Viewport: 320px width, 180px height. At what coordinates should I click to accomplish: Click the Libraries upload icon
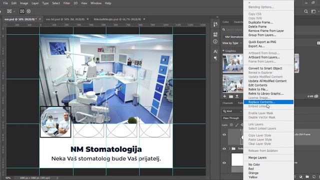(237, 96)
